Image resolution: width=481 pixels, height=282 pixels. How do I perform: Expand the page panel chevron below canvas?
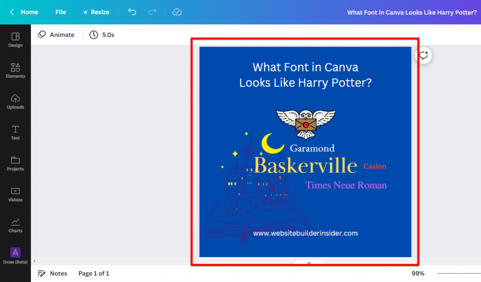click(309, 263)
